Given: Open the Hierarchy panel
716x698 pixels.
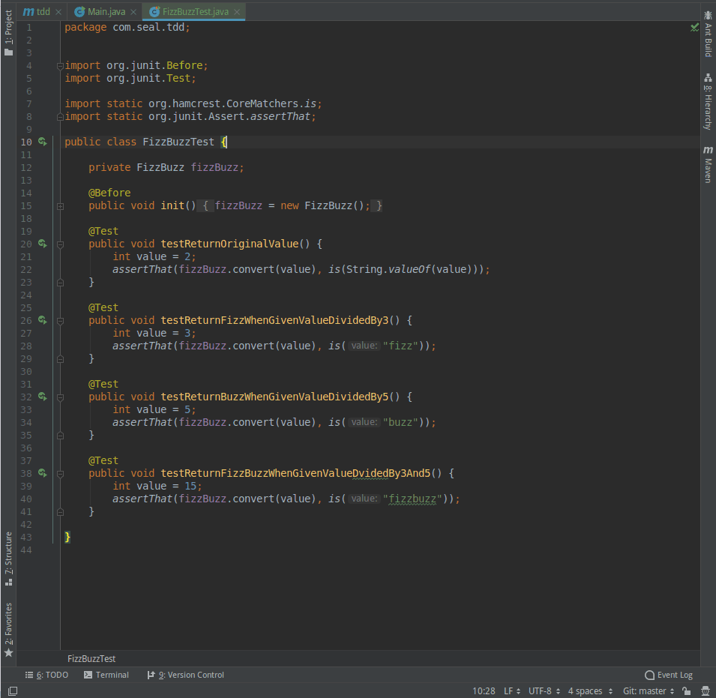Looking at the screenshot, I should [708, 101].
